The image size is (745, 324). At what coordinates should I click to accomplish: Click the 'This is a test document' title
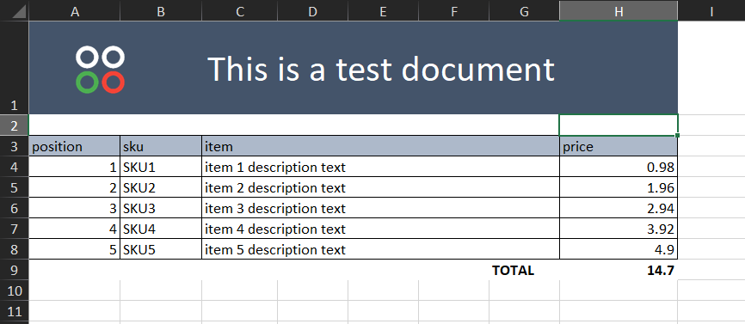(x=381, y=69)
